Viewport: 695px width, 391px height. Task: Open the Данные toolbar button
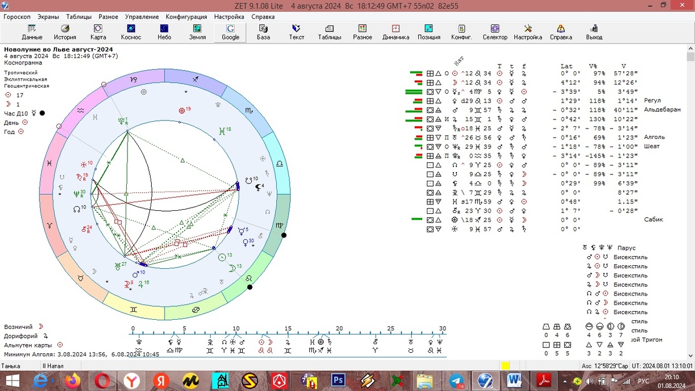coord(32,32)
